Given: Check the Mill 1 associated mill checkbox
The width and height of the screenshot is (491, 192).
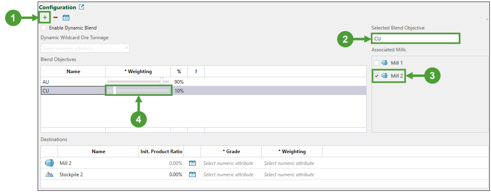Looking at the screenshot, I should (x=376, y=63).
